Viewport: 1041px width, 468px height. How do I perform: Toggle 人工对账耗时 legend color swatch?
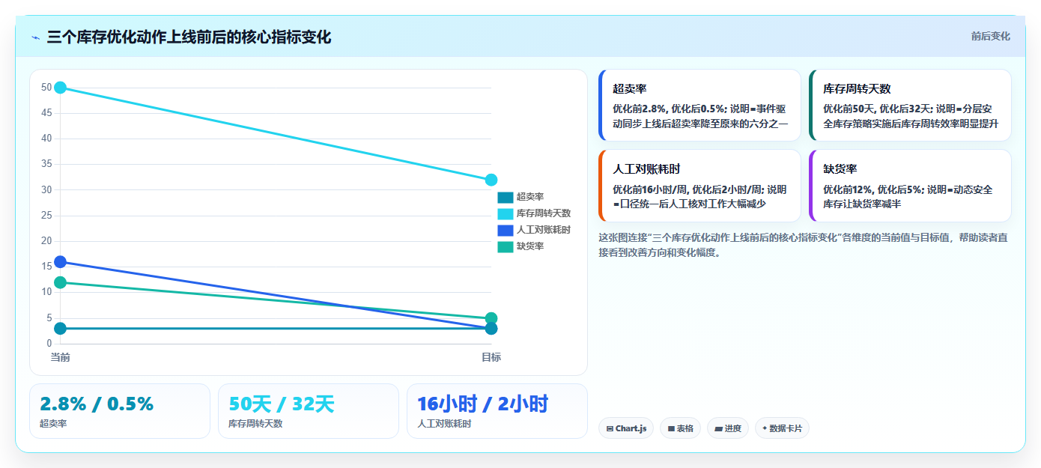[x=506, y=230]
